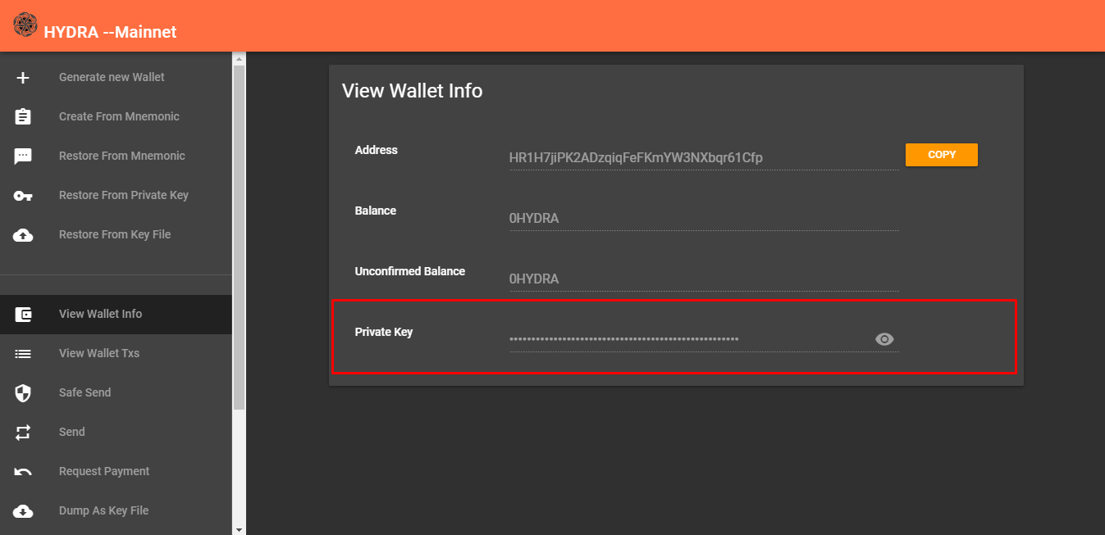Click the sidebar vertical scrollbar thumb

click(x=239, y=238)
